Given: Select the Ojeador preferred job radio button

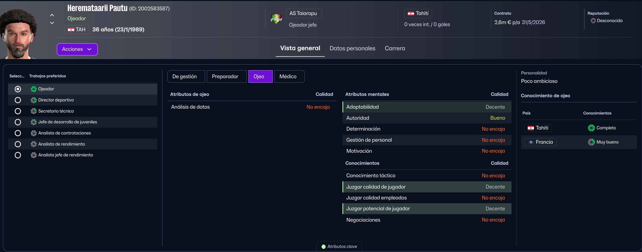Looking at the screenshot, I should (18, 89).
